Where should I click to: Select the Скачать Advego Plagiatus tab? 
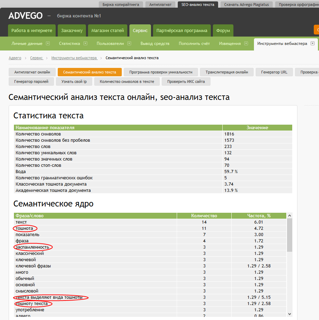pyautogui.click(x=247, y=5)
